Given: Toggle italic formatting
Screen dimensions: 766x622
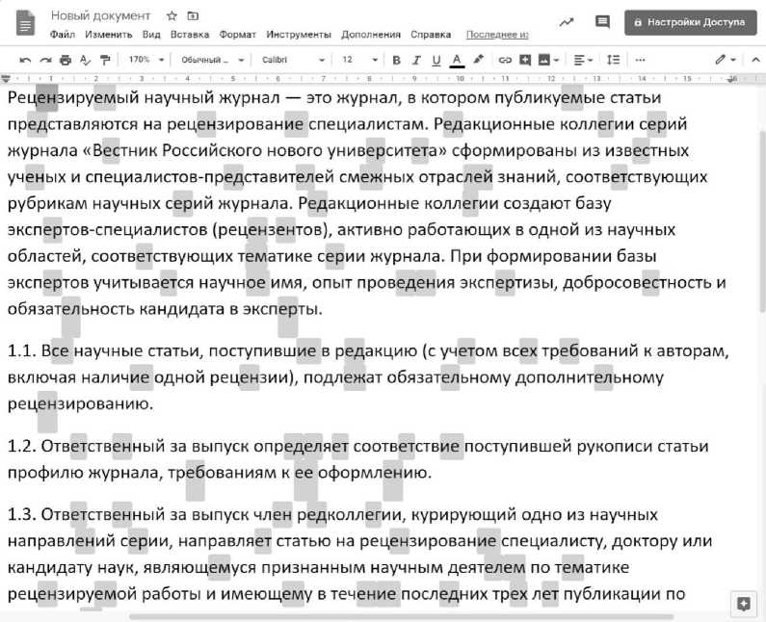Looking at the screenshot, I should pos(416,60).
